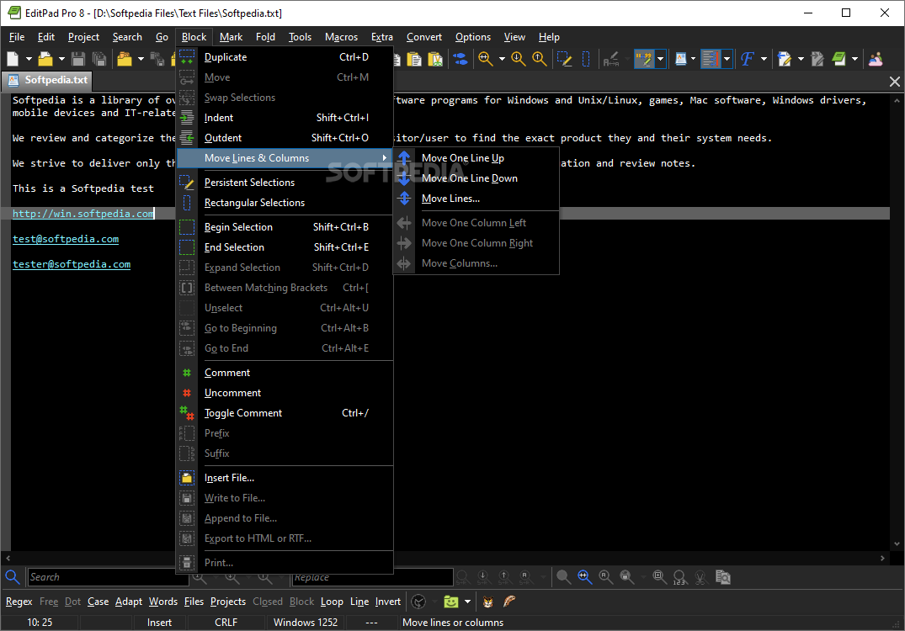The image size is (905, 631).
Task: Click the blue F font icon
Action: coord(748,59)
